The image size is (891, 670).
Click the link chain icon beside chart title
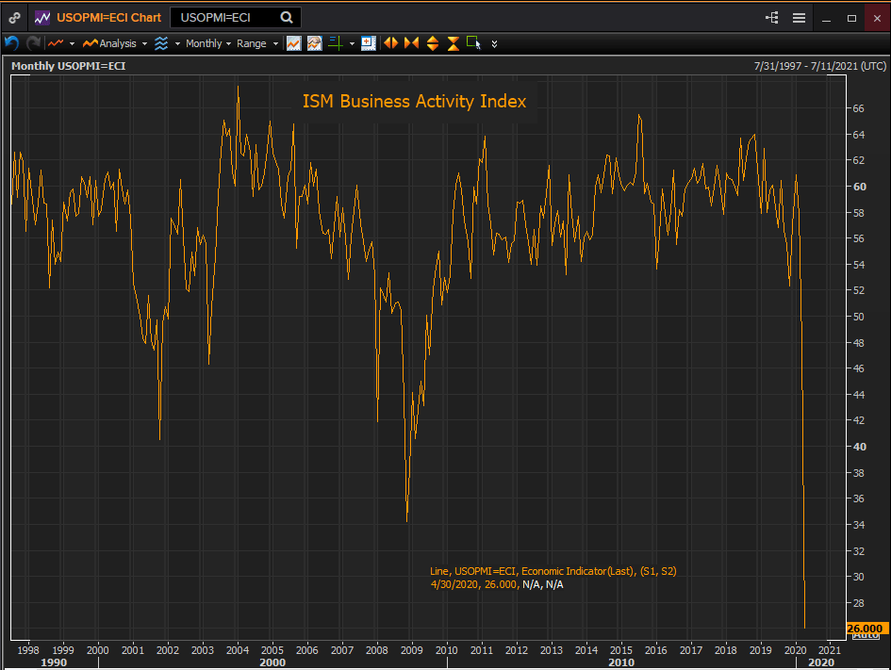click(x=15, y=17)
